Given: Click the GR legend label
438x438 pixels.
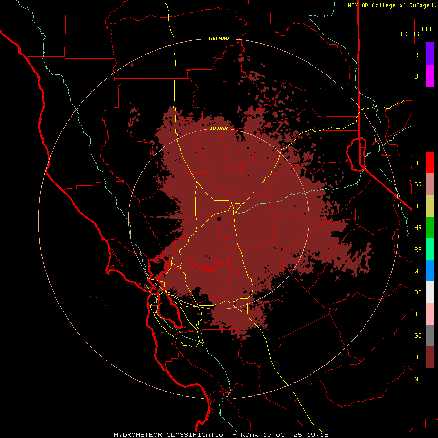Looking at the screenshot, I should coord(418,184).
